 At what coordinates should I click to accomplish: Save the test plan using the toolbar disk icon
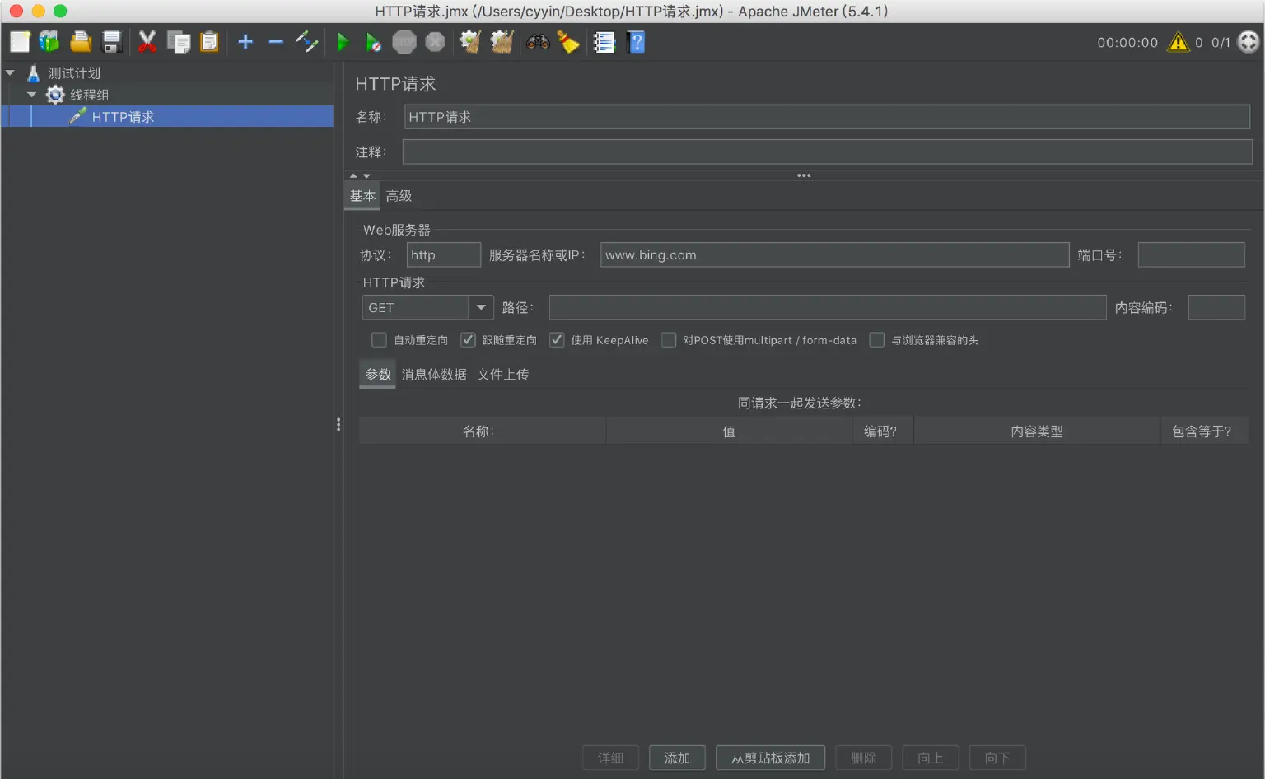click(112, 42)
